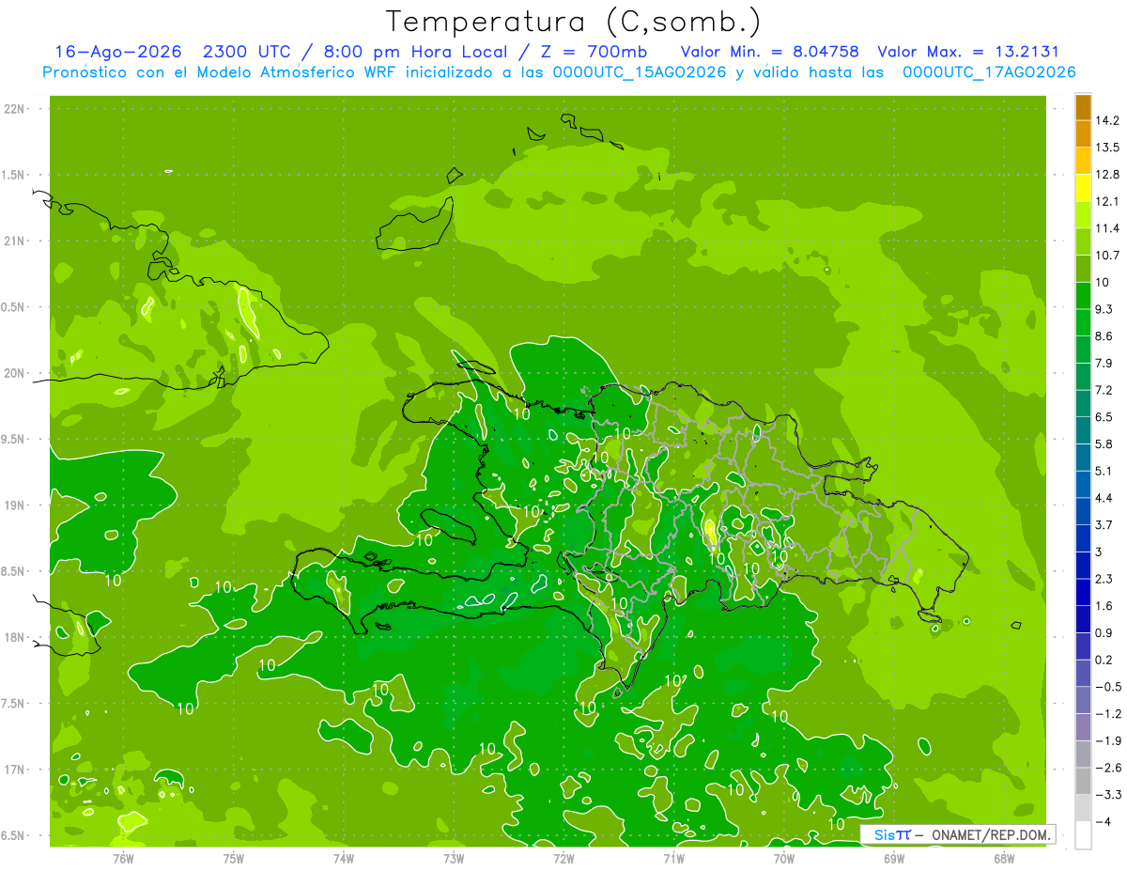
Task: Click the '75W' longitude label
Action: (234, 858)
